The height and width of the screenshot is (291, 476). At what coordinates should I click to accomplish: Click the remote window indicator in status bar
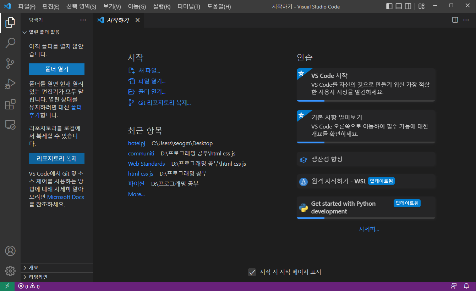click(x=7, y=286)
